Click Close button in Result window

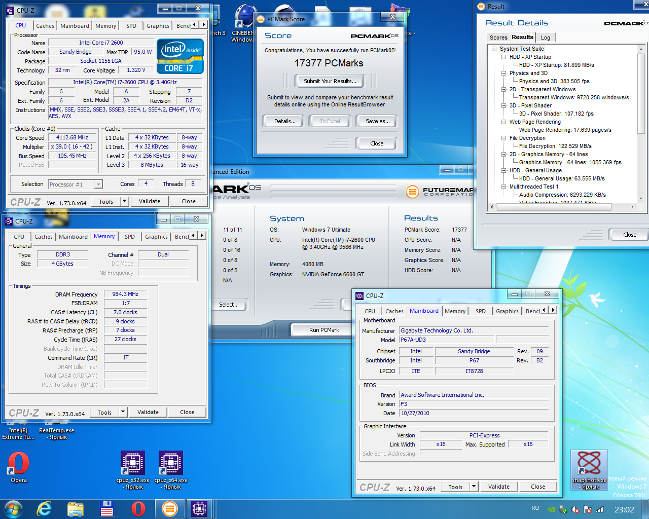pyautogui.click(x=630, y=235)
